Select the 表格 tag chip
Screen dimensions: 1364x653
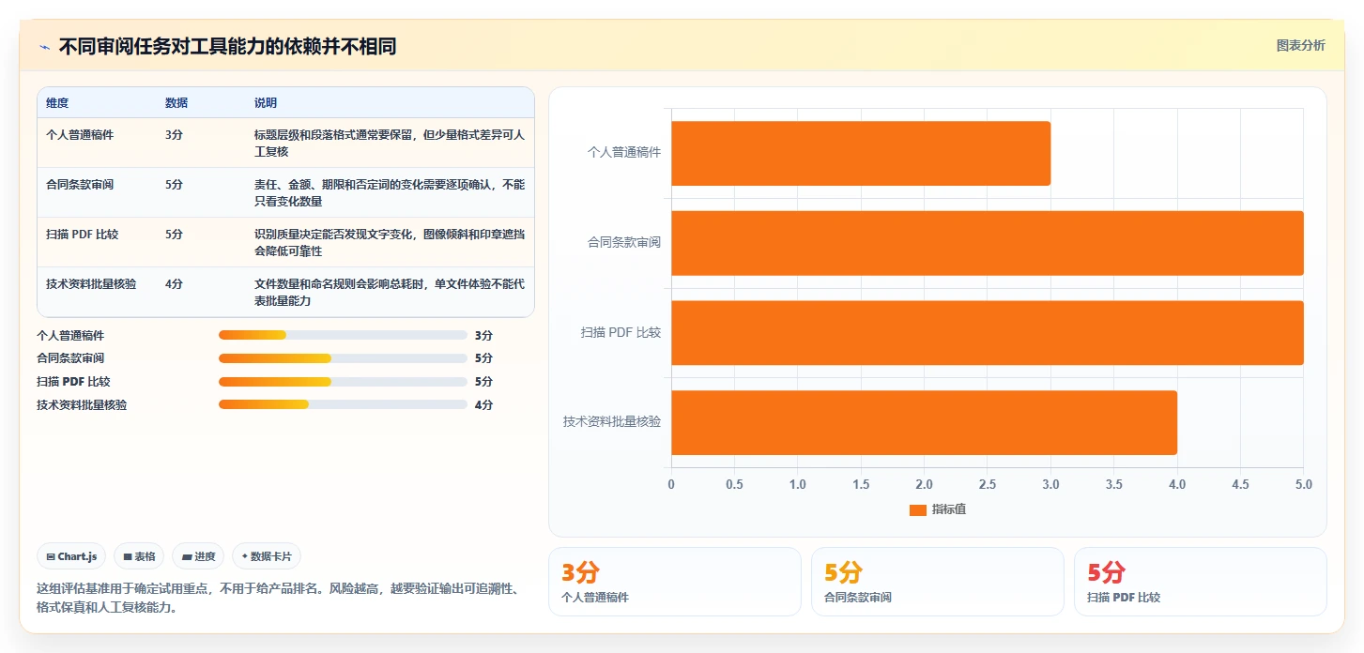pos(139,556)
